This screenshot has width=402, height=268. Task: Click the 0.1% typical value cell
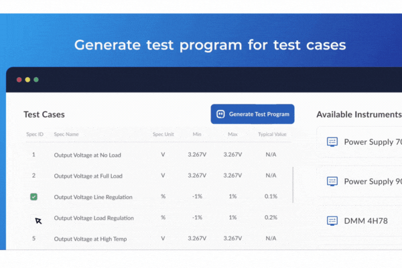click(x=271, y=197)
